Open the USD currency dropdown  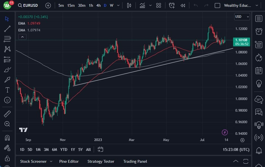pos(241,16)
